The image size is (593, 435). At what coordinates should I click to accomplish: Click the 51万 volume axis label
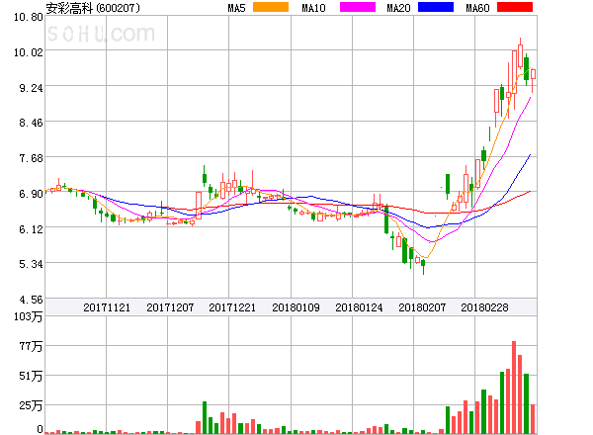point(31,376)
